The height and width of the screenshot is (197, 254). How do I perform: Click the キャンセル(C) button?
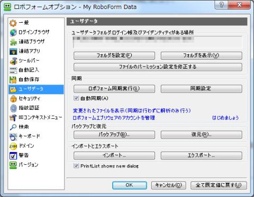click(169, 185)
